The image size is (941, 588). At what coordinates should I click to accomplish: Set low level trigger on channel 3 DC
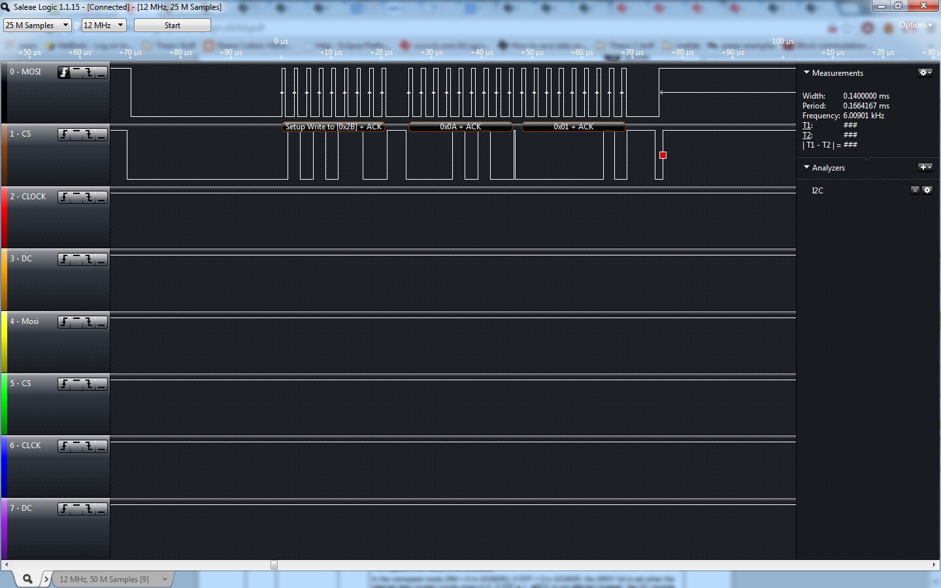click(101, 259)
